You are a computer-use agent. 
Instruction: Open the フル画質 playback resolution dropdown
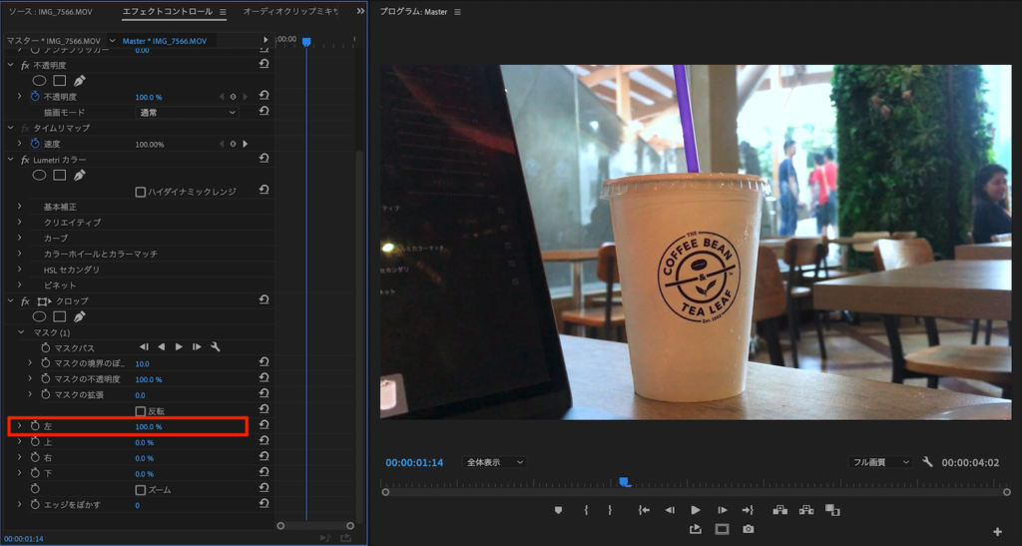(x=879, y=462)
